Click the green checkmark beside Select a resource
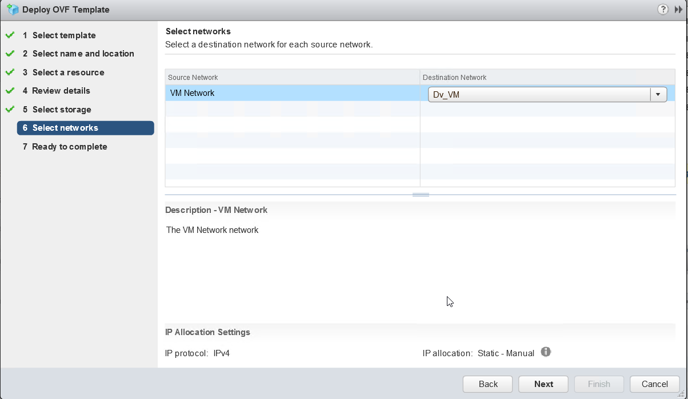The height and width of the screenshot is (399, 688). (x=10, y=72)
